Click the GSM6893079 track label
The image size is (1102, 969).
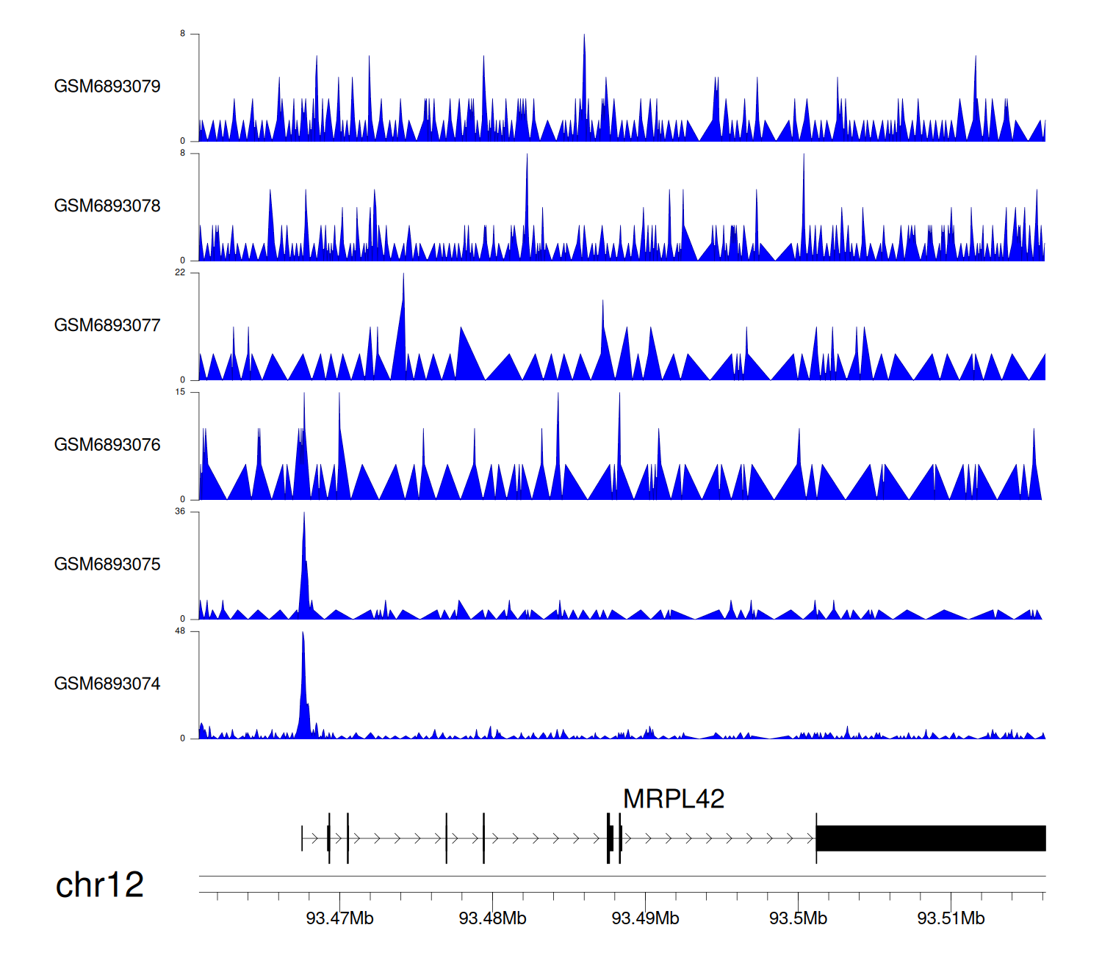coord(107,87)
